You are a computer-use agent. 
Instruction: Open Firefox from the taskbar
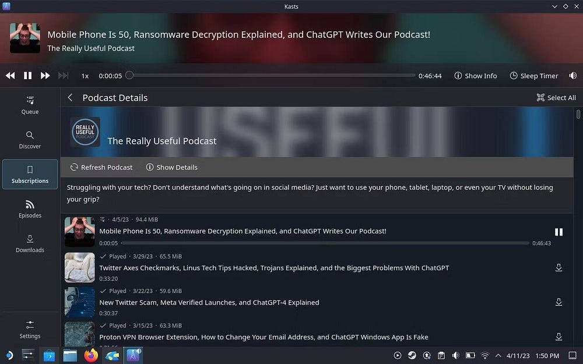(90, 355)
